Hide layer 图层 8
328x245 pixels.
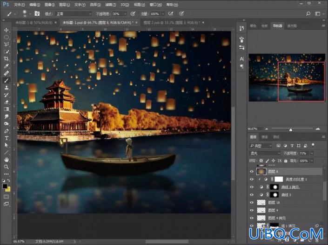tap(251, 172)
